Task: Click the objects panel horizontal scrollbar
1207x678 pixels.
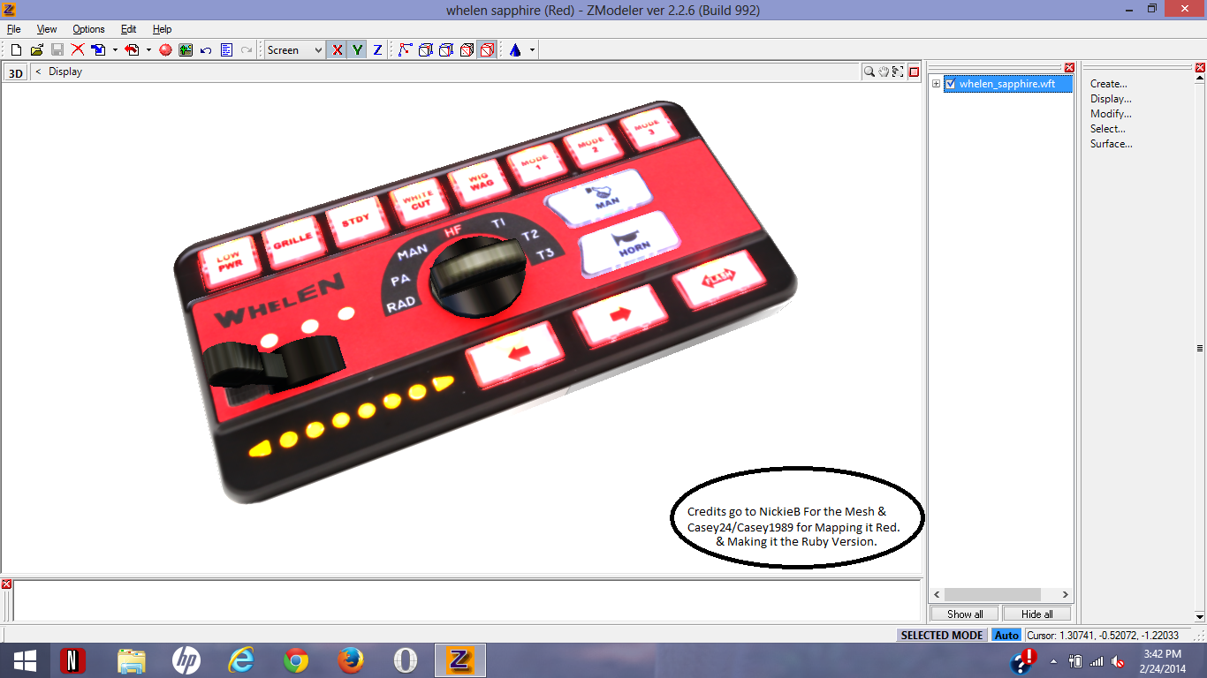Action: [1001, 595]
